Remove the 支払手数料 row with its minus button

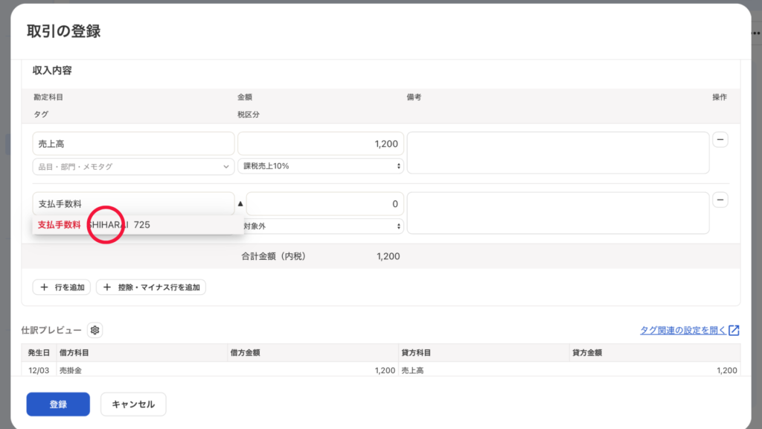click(x=720, y=200)
